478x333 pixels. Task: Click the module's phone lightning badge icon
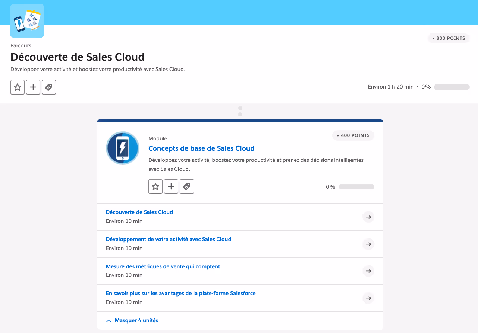coord(123,148)
